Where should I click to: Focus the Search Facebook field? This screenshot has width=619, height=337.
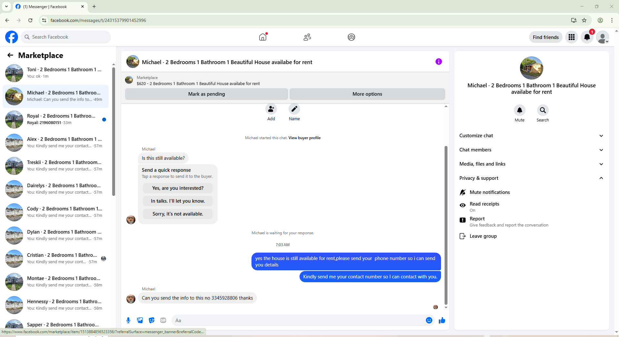pos(66,37)
